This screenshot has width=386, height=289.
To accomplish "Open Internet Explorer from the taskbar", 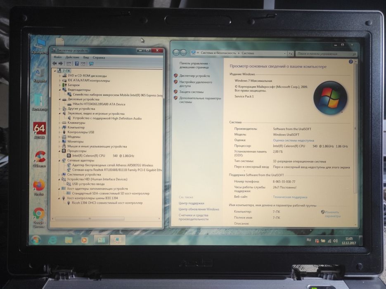I will (52, 240).
